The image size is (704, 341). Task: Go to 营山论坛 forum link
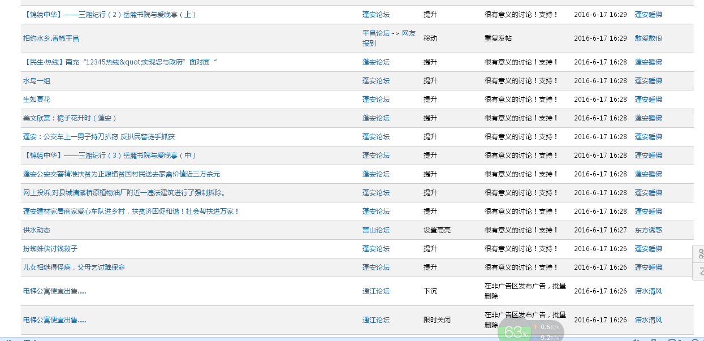tap(376, 230)
